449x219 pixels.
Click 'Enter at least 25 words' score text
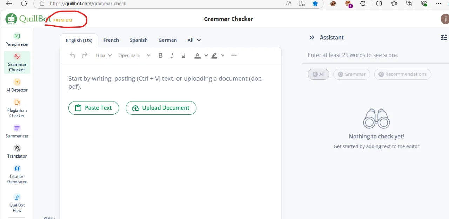click(x=353, y=55)
